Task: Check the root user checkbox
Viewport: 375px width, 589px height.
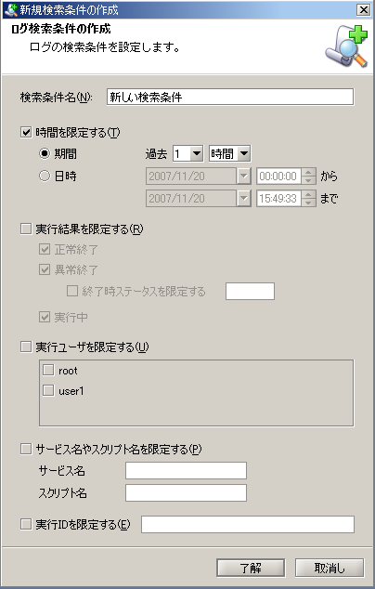Action: point(48,370)
